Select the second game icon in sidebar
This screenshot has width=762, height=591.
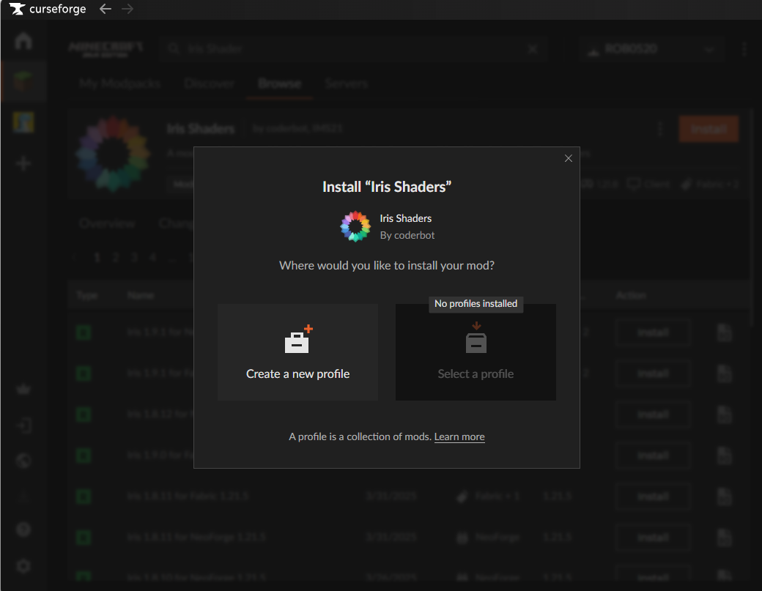pyautogui.click(x=23, y=122)
